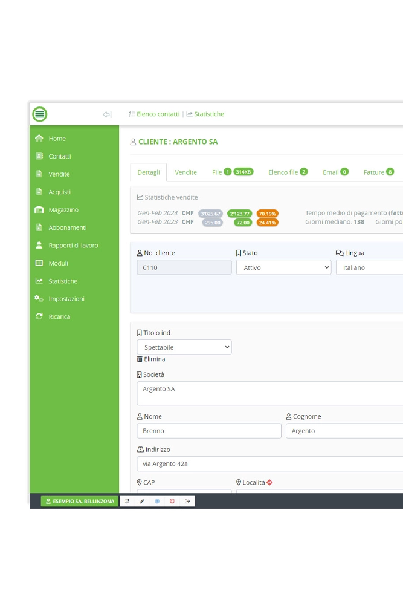
Task: Open help via the blue question icon
Action: pos(157,501)
